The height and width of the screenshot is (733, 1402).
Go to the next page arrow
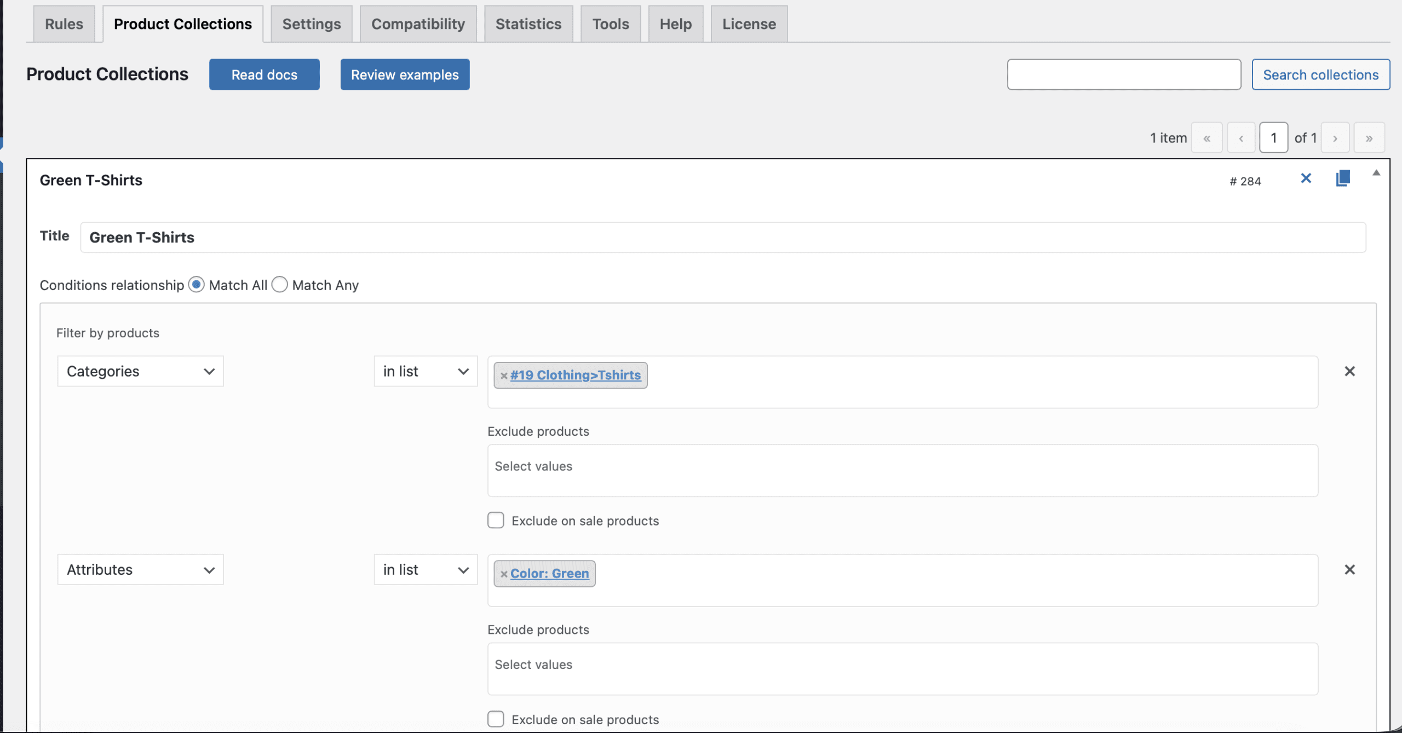[x=1335, y=138]
